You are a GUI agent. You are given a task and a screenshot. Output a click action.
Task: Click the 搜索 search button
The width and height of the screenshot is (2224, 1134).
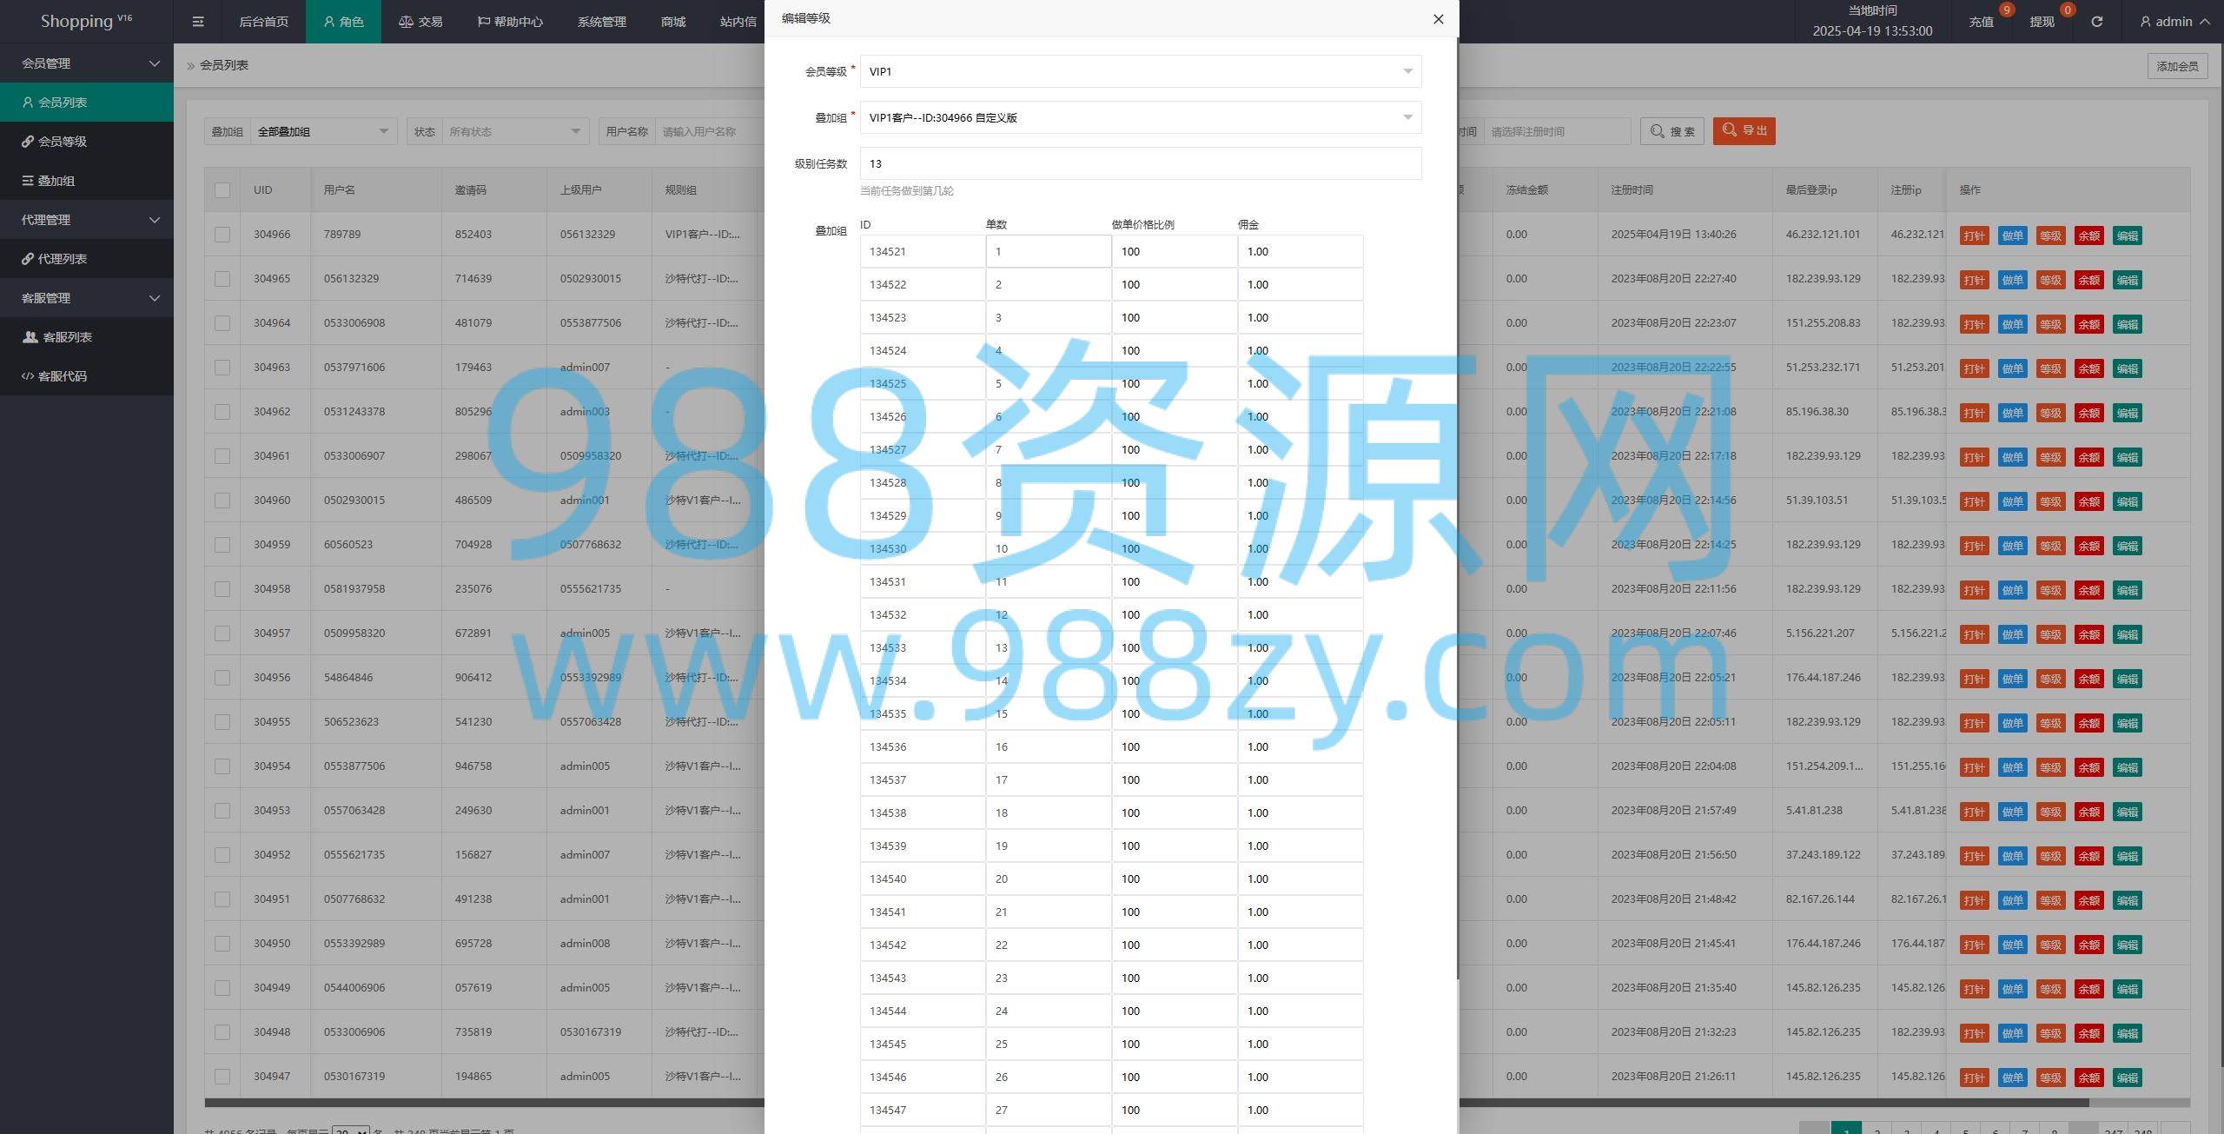pyautogui.click(x=1672, y=131)
